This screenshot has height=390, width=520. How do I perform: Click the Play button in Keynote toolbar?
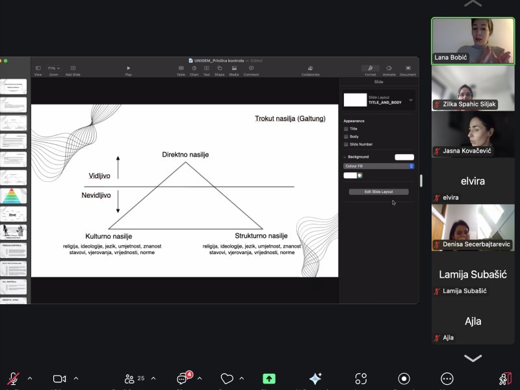129,68
